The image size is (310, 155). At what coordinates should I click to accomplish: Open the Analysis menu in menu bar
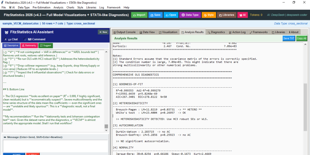click(x=58, y=8)
